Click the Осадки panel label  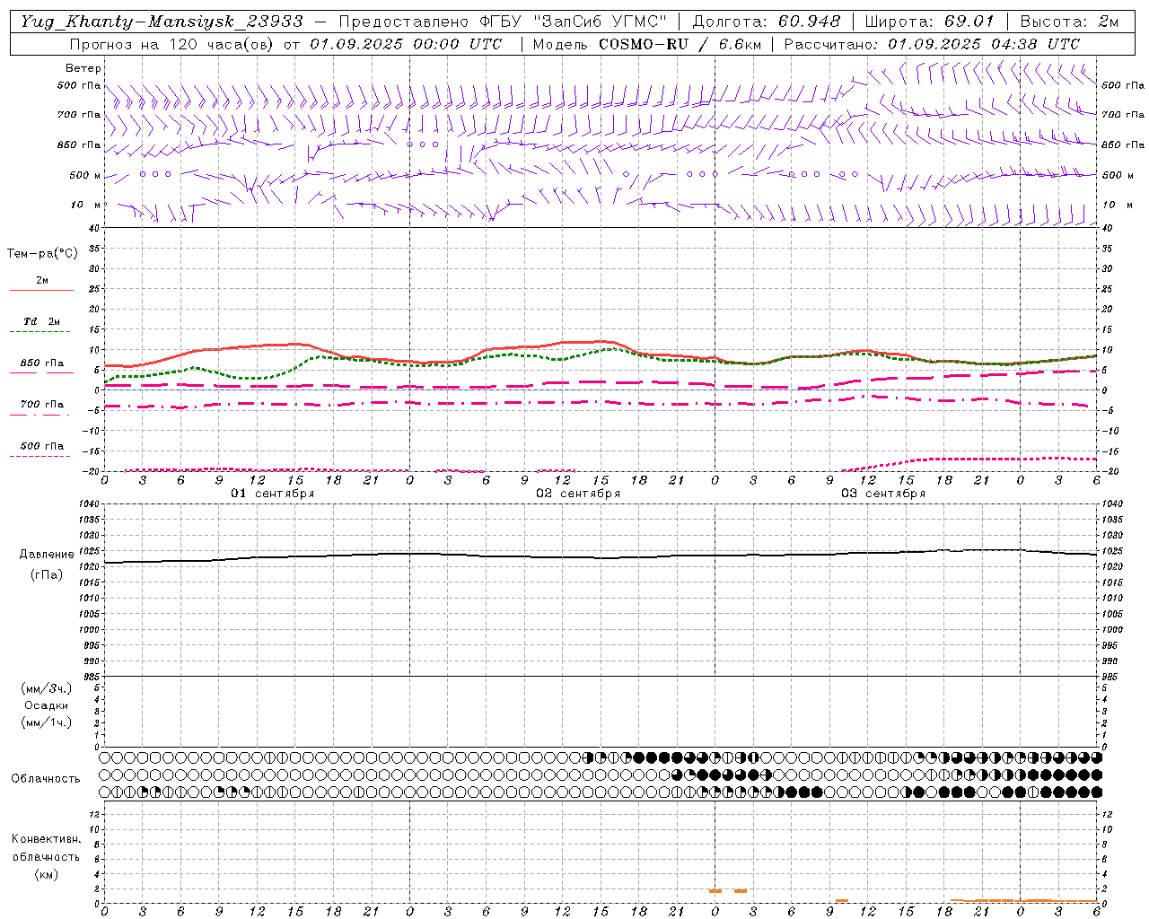tap(47, 705)
